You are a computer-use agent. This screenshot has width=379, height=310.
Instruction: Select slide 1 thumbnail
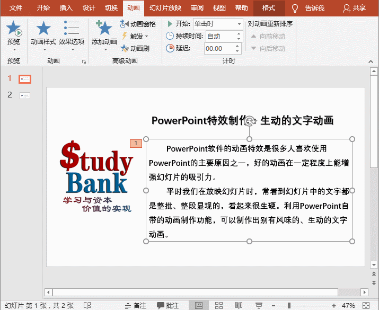coord(25,79)
